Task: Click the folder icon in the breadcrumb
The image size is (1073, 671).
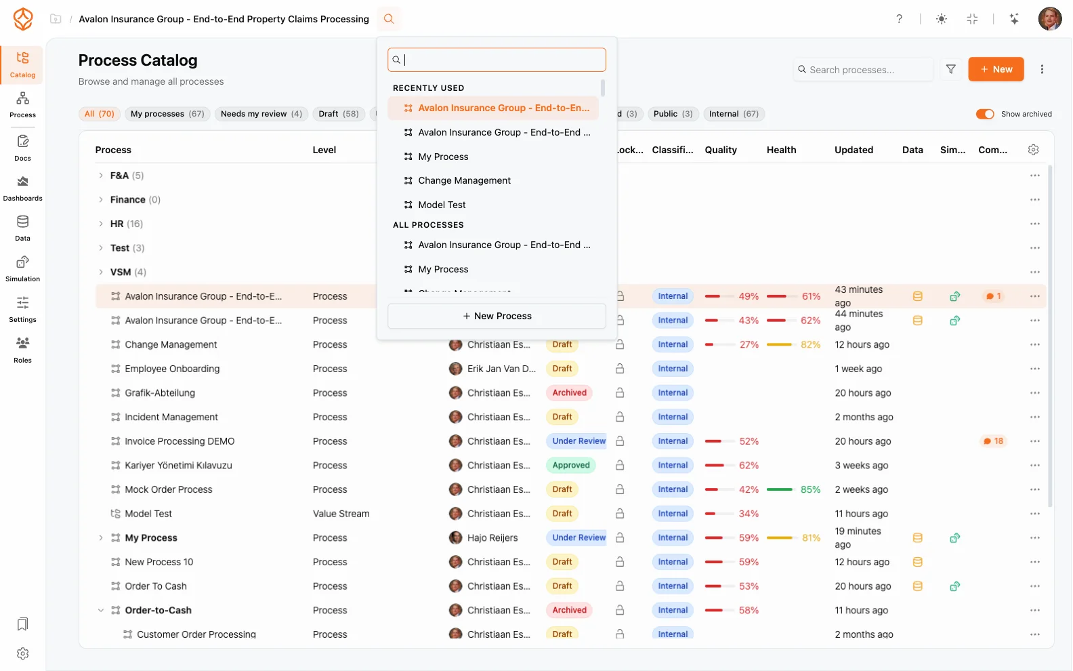Action: pos(56,19)
